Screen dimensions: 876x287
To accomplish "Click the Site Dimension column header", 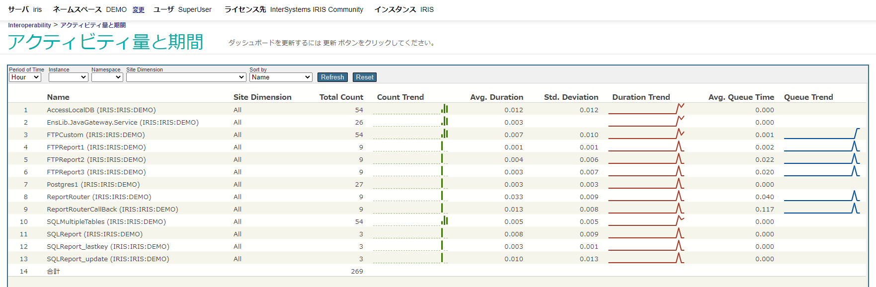I will point(262,97).
